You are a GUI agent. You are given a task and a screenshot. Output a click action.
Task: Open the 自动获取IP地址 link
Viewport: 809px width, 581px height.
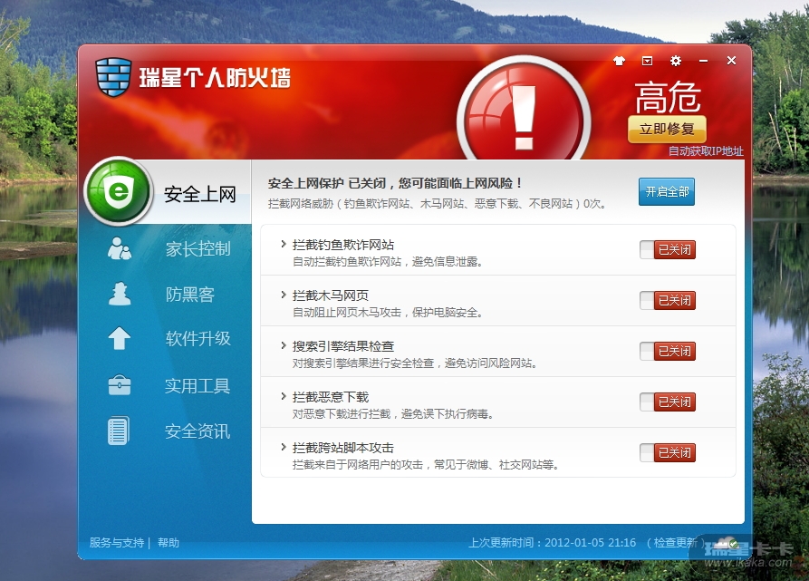(706, 151)
